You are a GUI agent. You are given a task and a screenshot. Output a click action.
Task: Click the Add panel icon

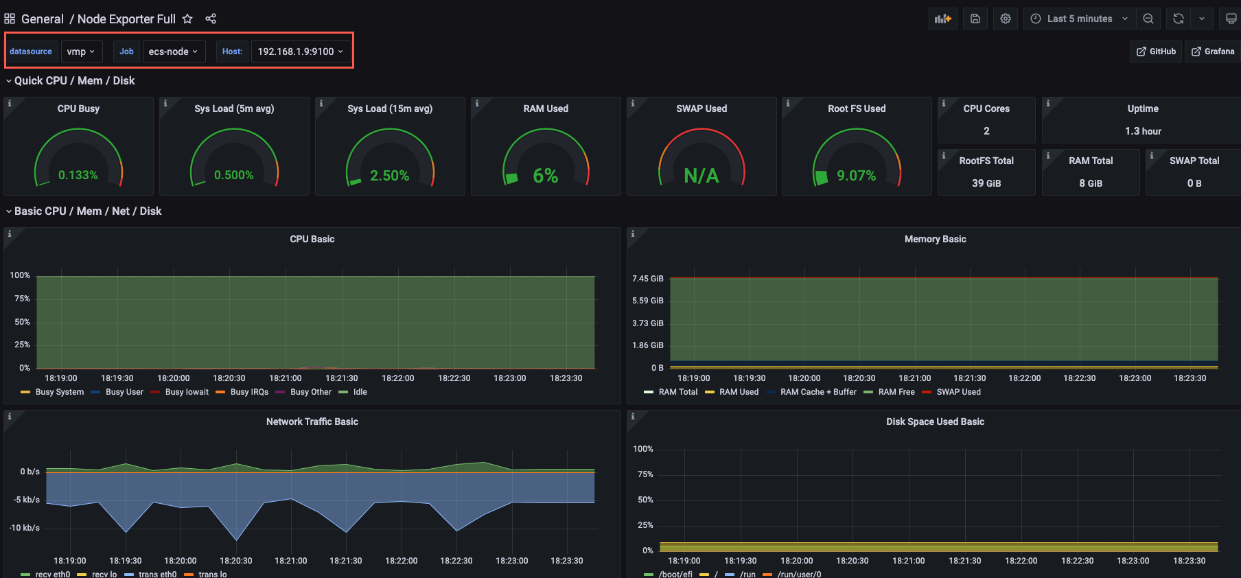coord(942,19)
